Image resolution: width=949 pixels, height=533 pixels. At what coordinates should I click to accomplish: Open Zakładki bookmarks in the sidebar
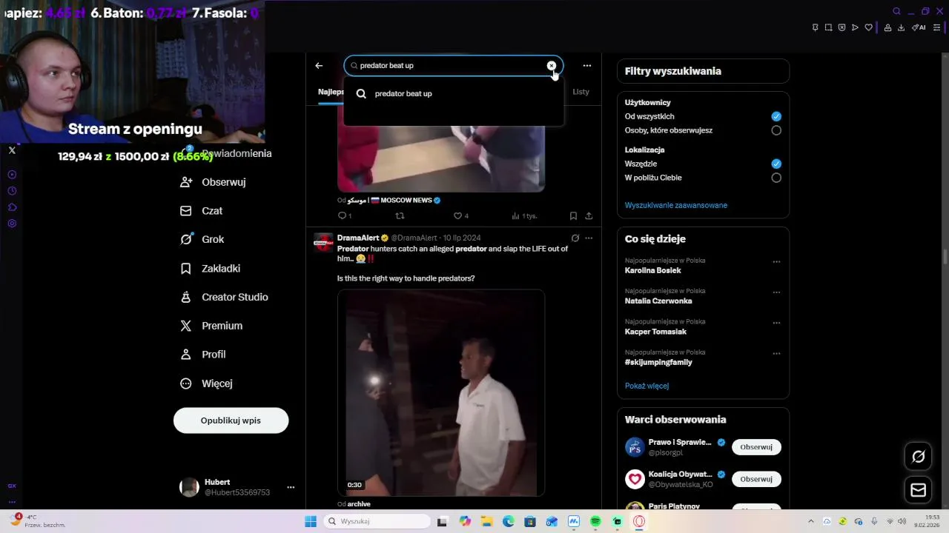pyautogui.click(x=211, y=269)
